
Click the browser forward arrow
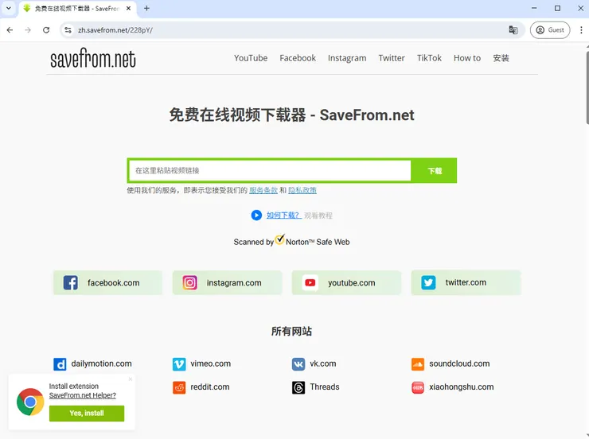click(28, 30)
